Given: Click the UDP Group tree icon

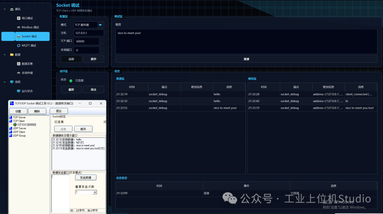Looking at the screenshot, I should coord(11,136).
